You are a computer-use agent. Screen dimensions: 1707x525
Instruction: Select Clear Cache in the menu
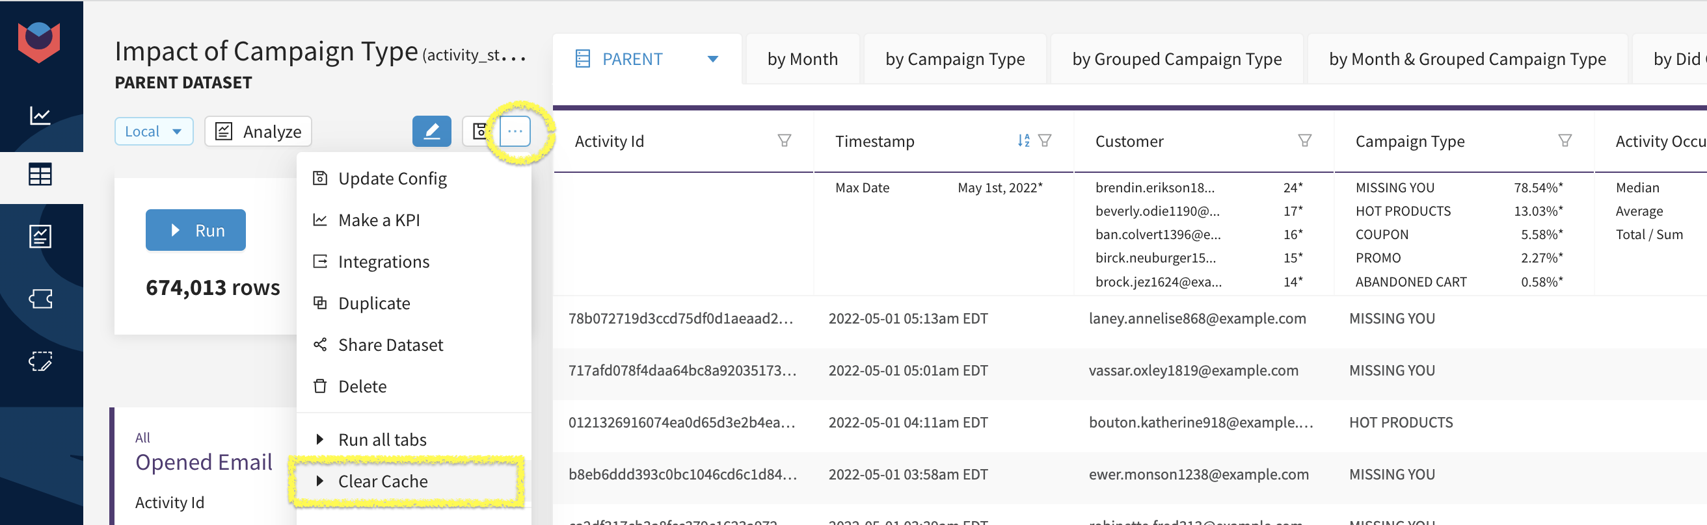tap(383, 481)
